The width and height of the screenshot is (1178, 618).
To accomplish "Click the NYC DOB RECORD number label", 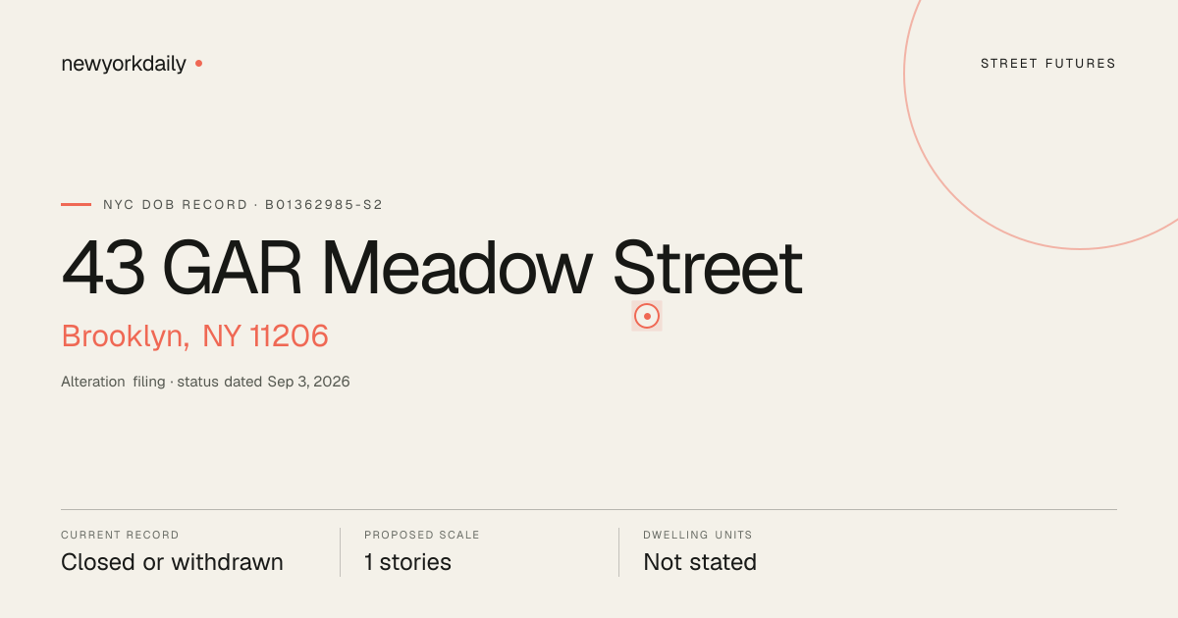I will (x=242, y=205).
